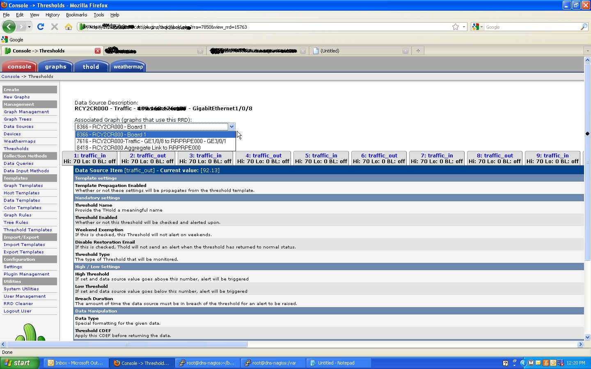The width and height of the screenshot is (591, 369).
Task: Open the Windows start button
Action: click(20, 363)
